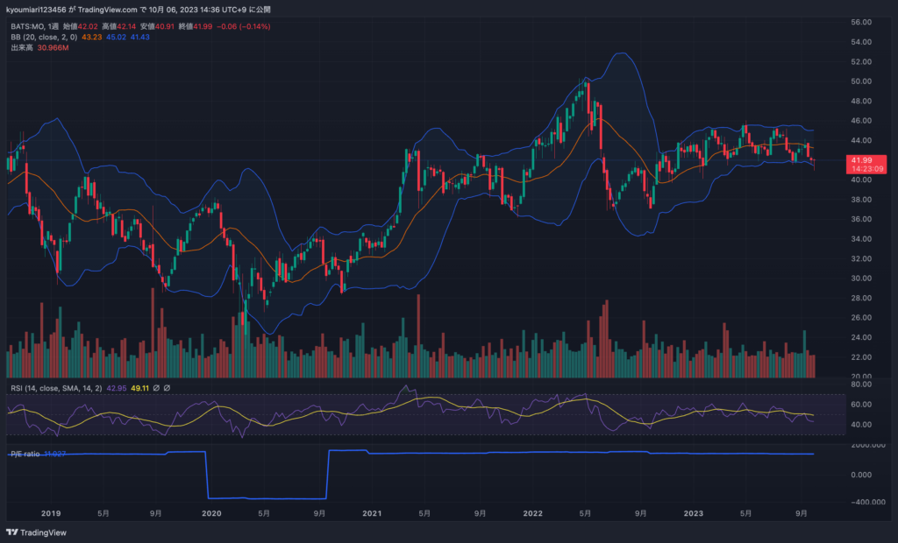This screenshot has height=543, width=898.
Task: Click the 14:23:09 countdown on price axis
Action: pyautogui.click(x=867, y=169)
